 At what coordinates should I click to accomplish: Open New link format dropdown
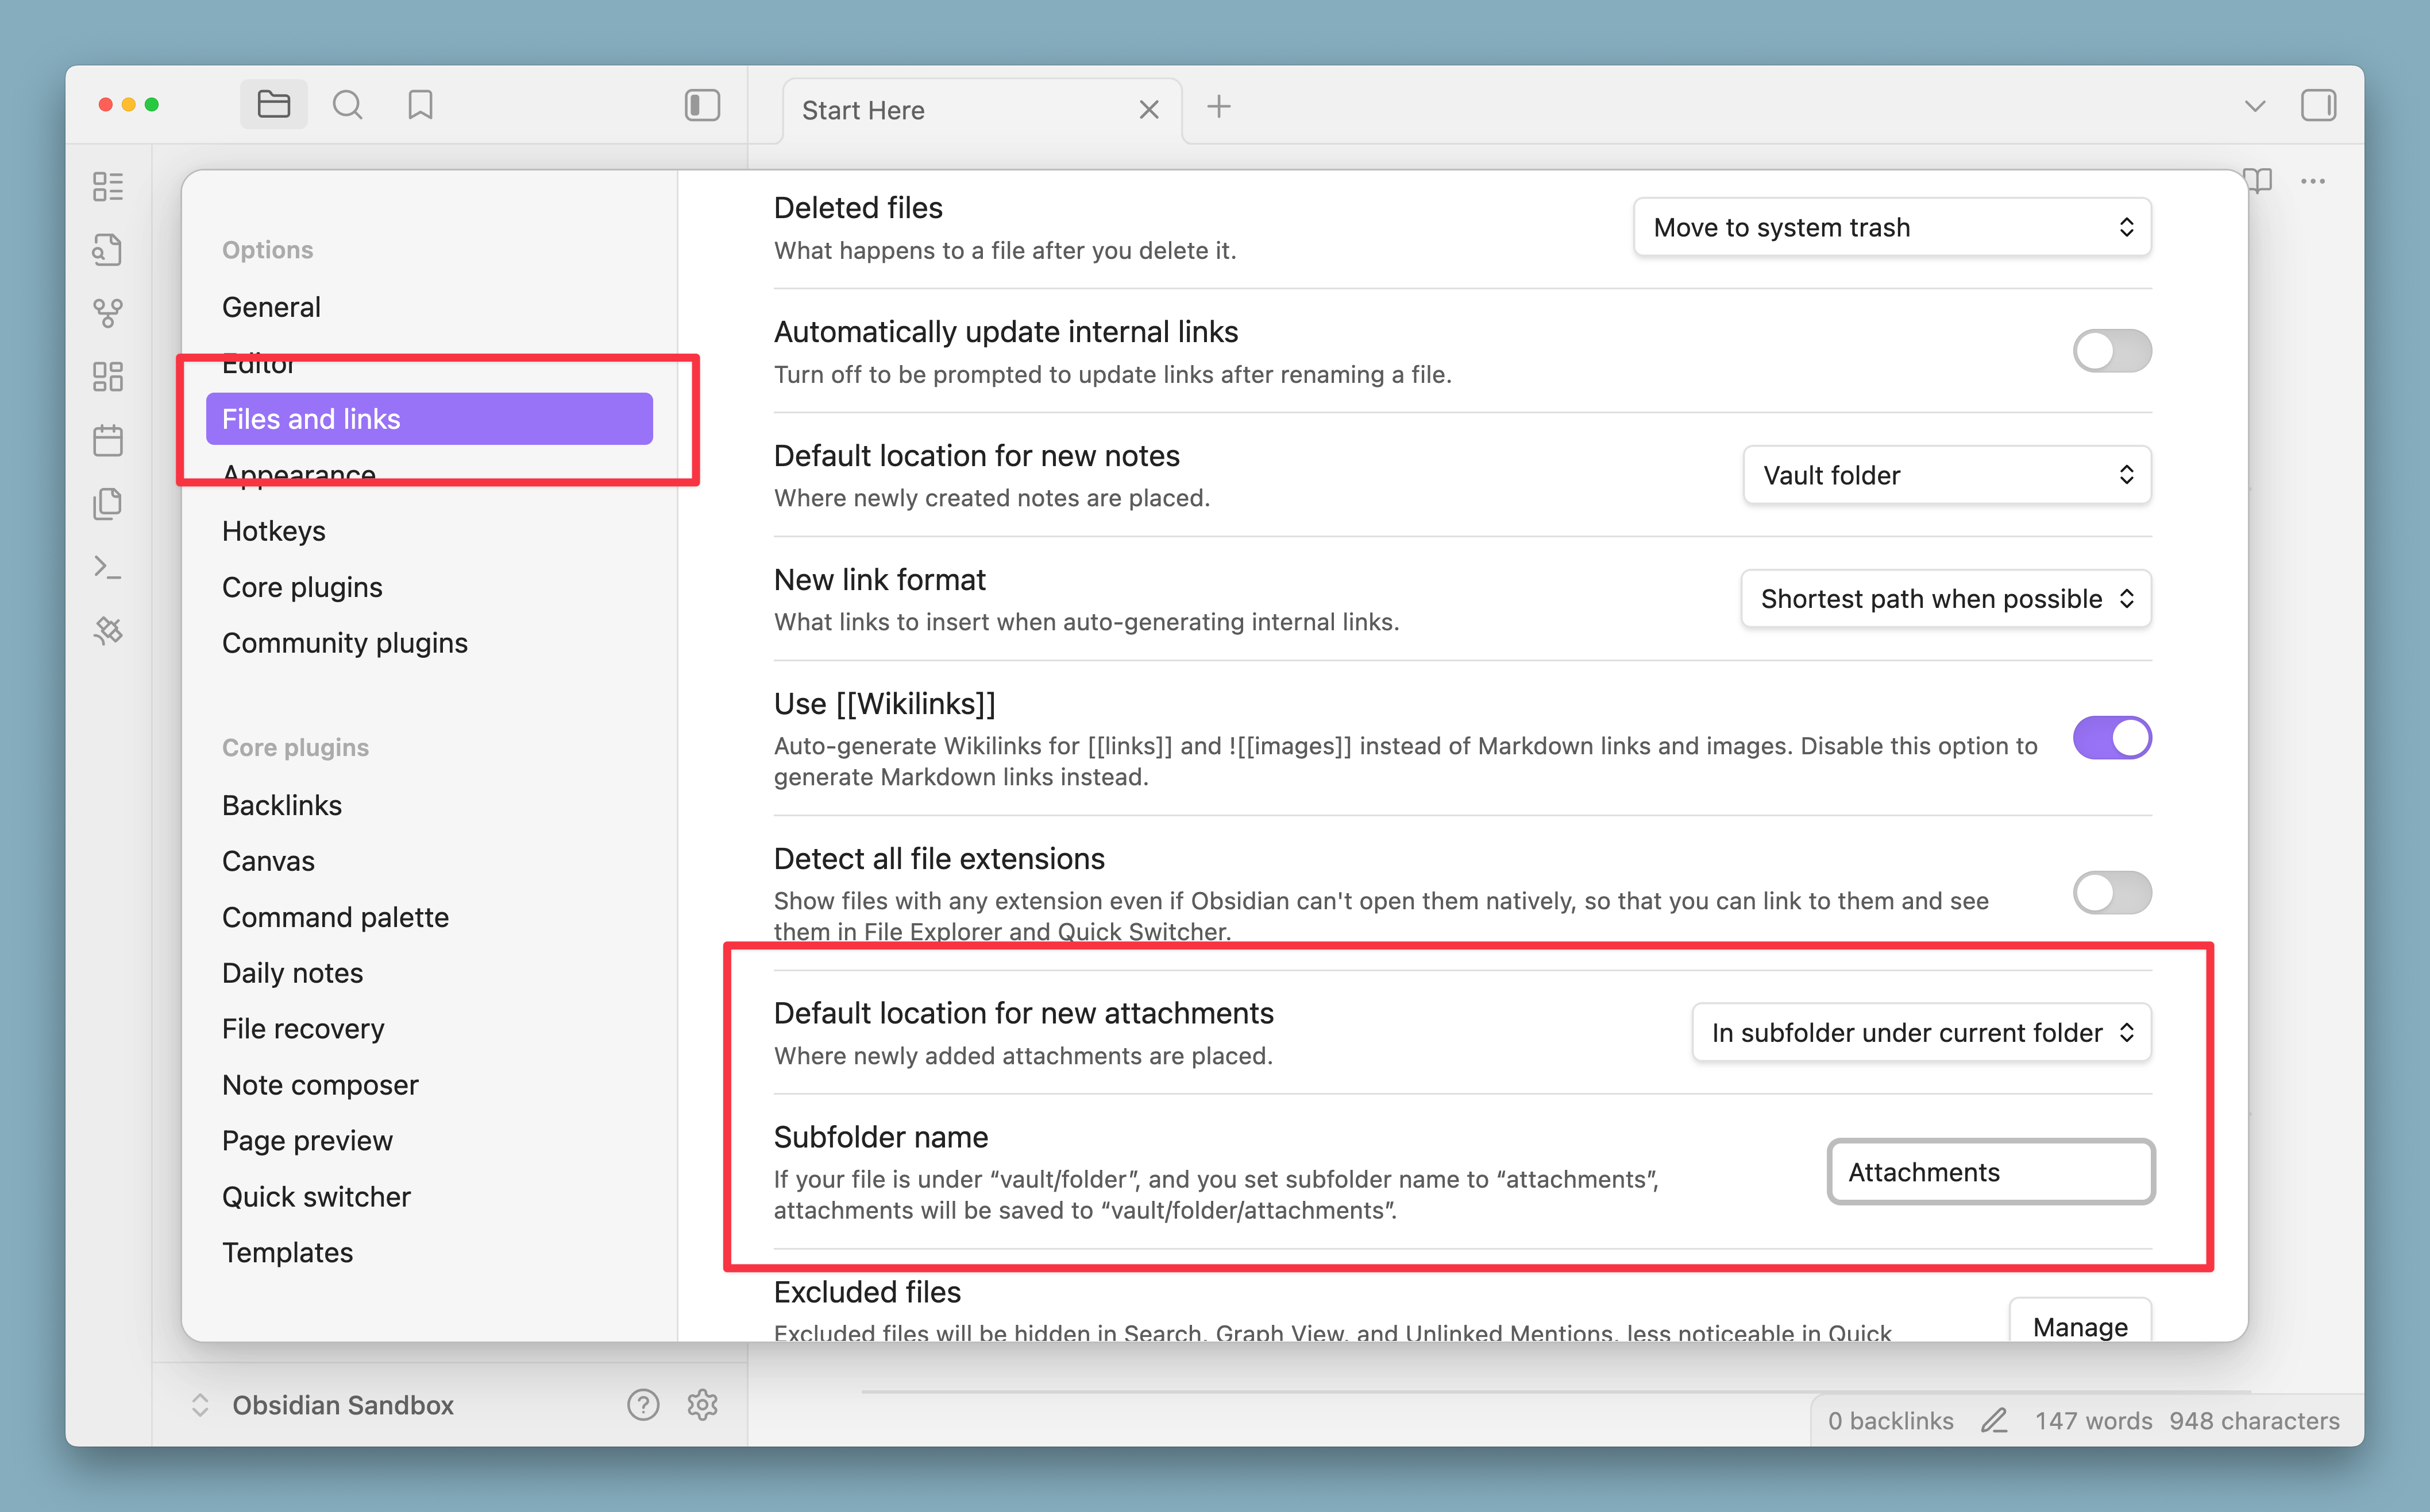(x=1945, y=599)
